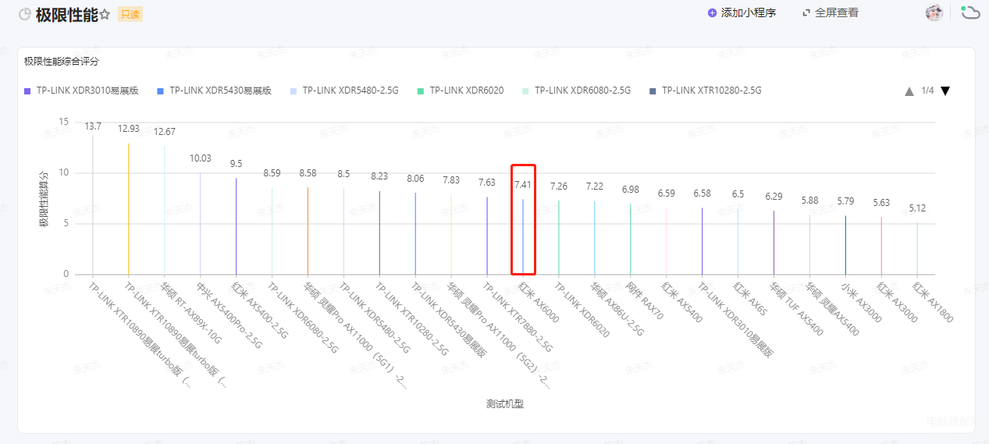This screenshot has height=444, width=989.
Task: Click the bar with value 5.12
Action: coord(917,248)
